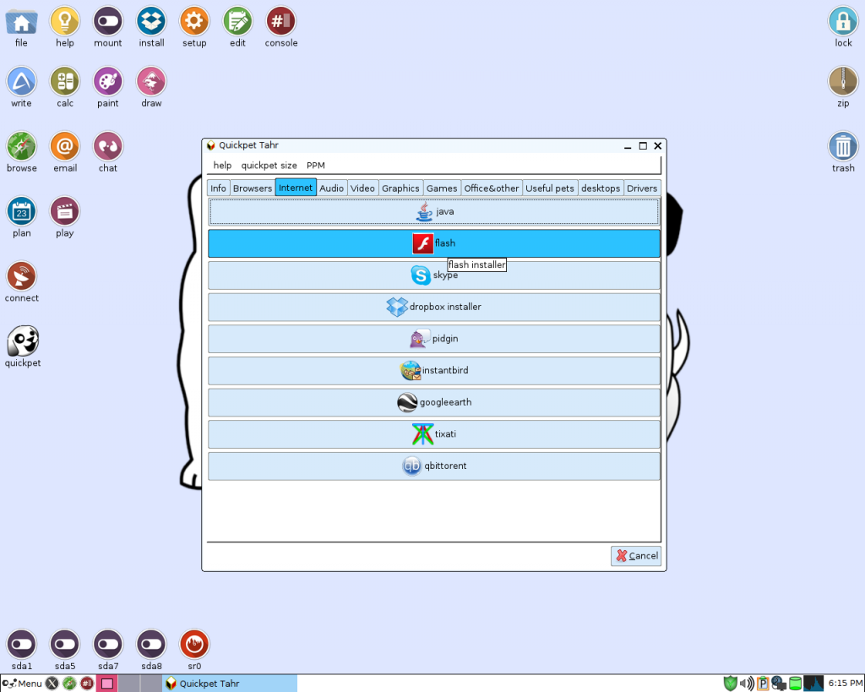Open the help menu in Quickpet
The height and width of the screenshot is (692, 865).
(222, 166)
